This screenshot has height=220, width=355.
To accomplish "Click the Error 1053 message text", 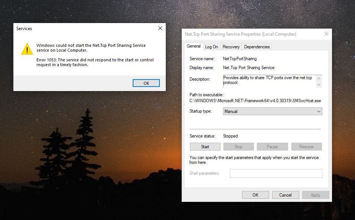I will (x=95, y=62).
